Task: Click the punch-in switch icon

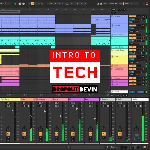Action: pyautogui.click(x=63, y=4)
